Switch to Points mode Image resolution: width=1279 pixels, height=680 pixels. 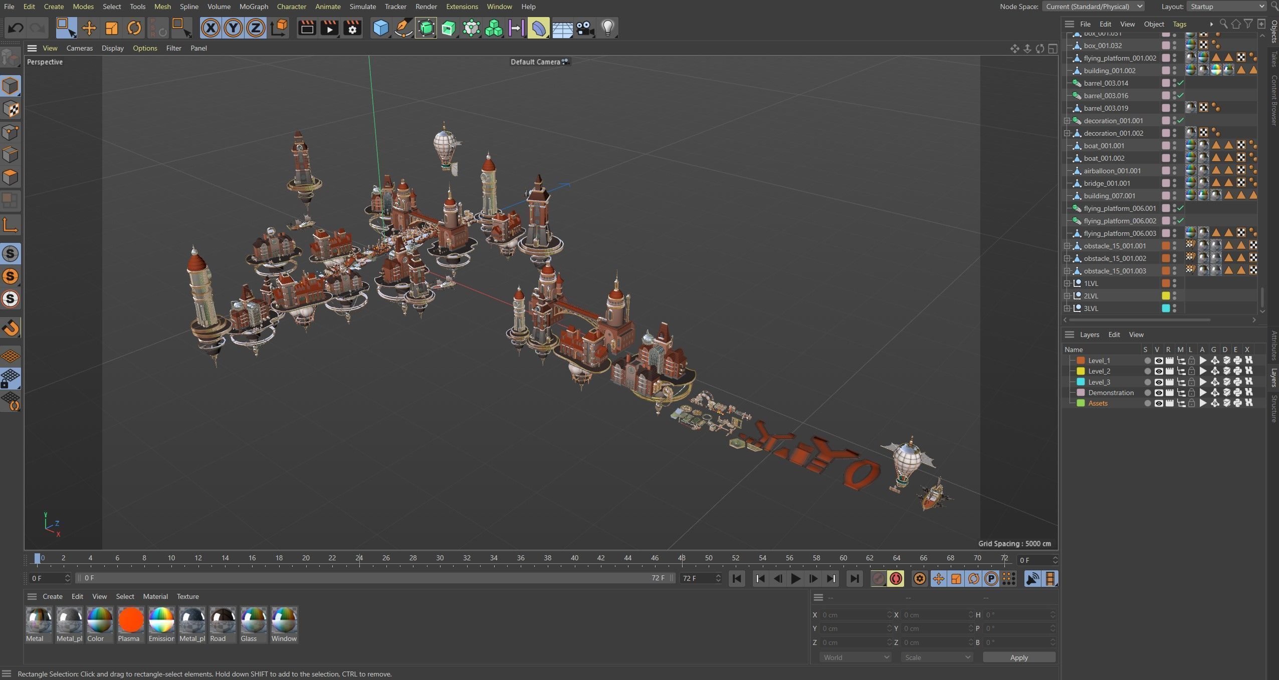click(11, 132)
